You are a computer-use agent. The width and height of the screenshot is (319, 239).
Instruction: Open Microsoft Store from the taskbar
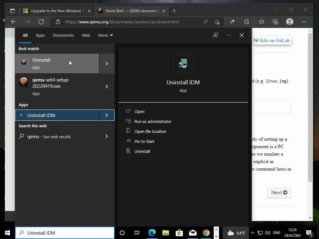[x=179, y=233]
